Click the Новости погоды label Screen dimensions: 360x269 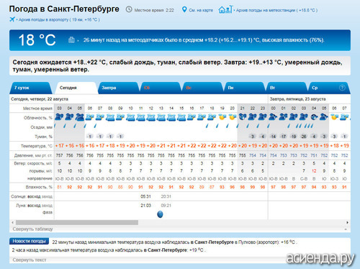point(29,241)
